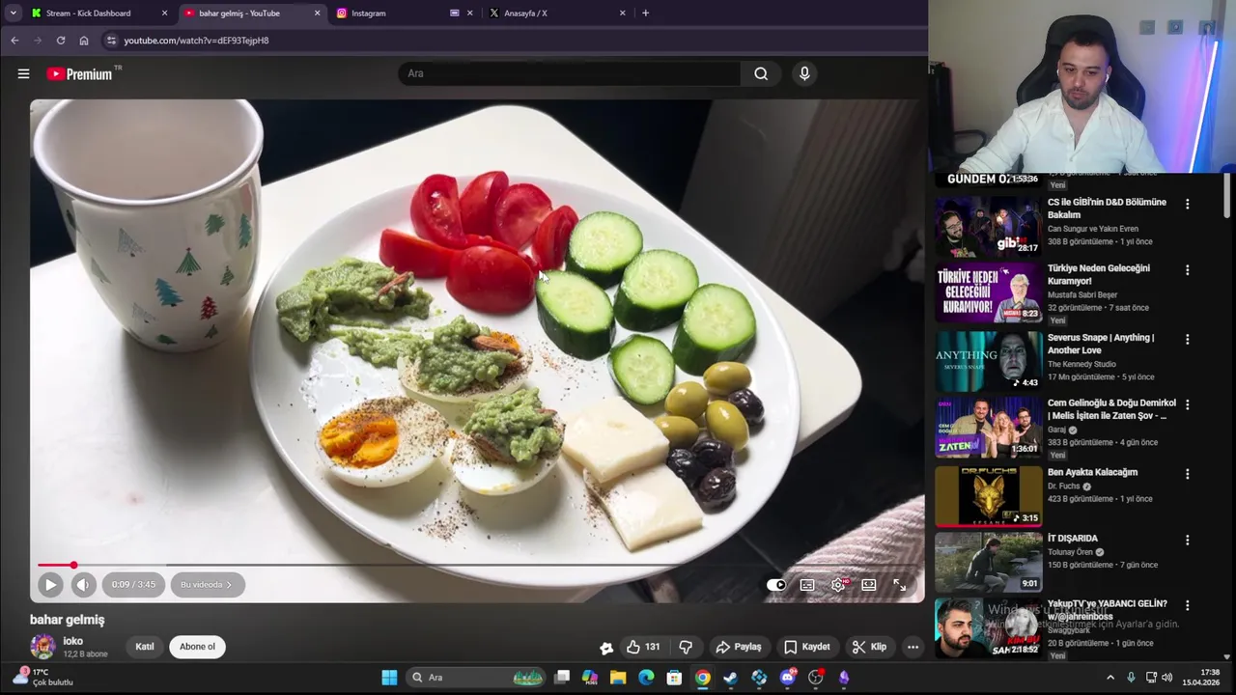Click the Garaj channel name

(1056, 430)
